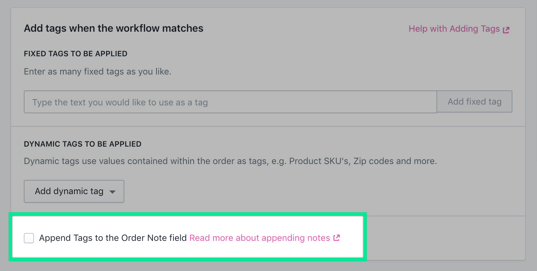Click the FIXED TAGS TO BE APPLIED label
Image resolution: width=537 pixels, height=271 pixels.
pos(76,53)
